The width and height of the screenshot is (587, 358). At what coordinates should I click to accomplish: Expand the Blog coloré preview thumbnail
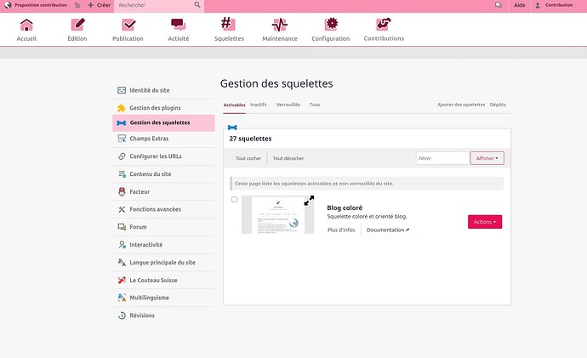(x=309, y=201)
